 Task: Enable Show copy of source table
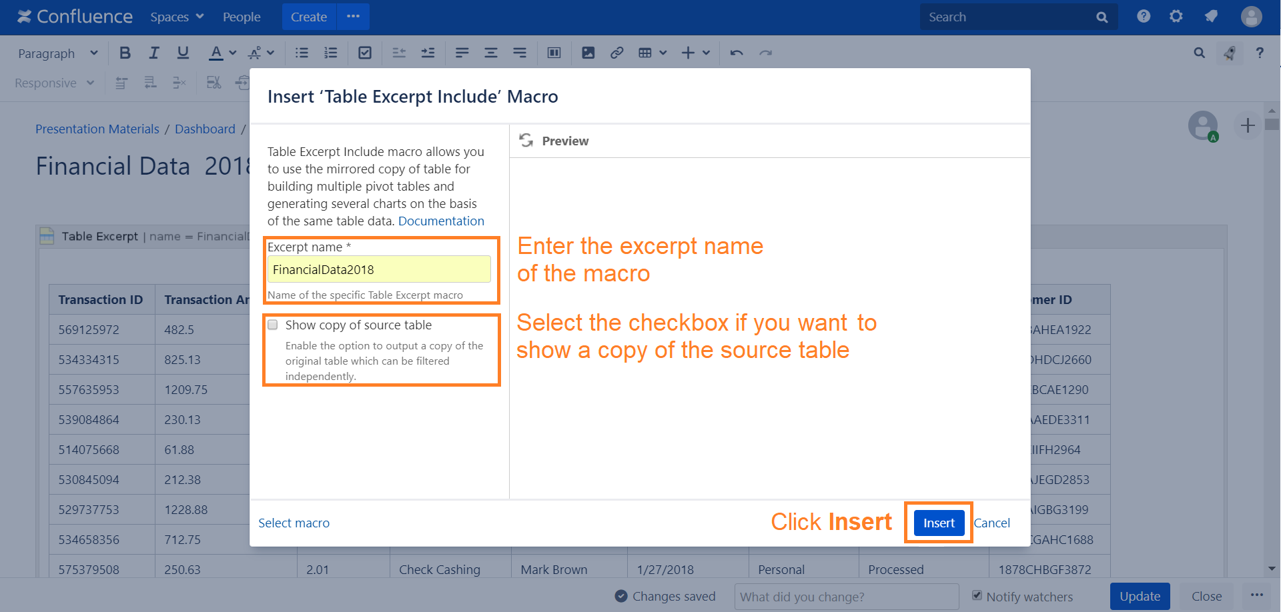273,325
